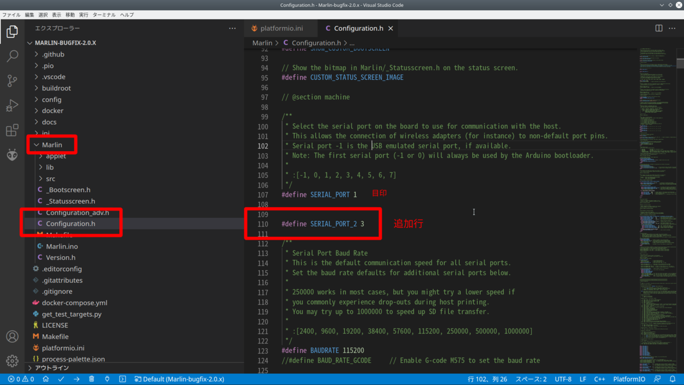Image resolution: width=684 pixels, height=385 pixels.
Task: Expand the config folder
Action: coord(51,99)
